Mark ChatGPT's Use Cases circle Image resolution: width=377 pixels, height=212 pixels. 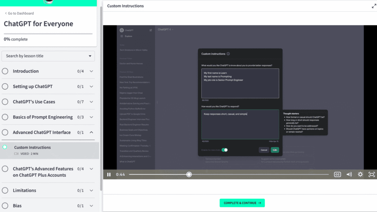click(5, 102)
